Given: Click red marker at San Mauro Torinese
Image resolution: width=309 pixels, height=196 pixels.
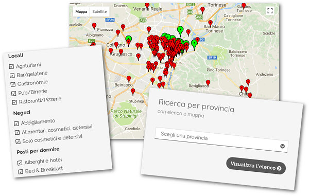Looking at the screenshot, I should point(210,24).
